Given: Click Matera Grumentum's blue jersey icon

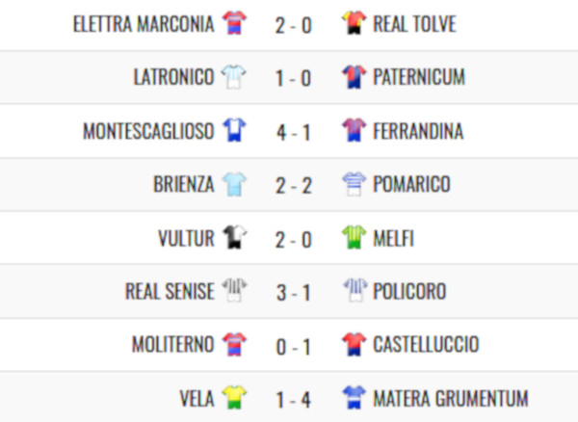Looking at the screenshot, I should 354,398.
